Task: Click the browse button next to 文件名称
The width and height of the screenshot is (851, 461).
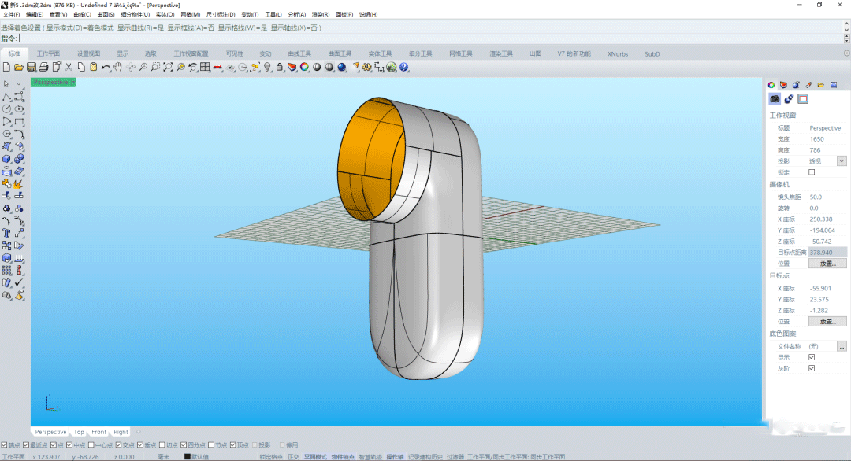Action: (842, 346)
